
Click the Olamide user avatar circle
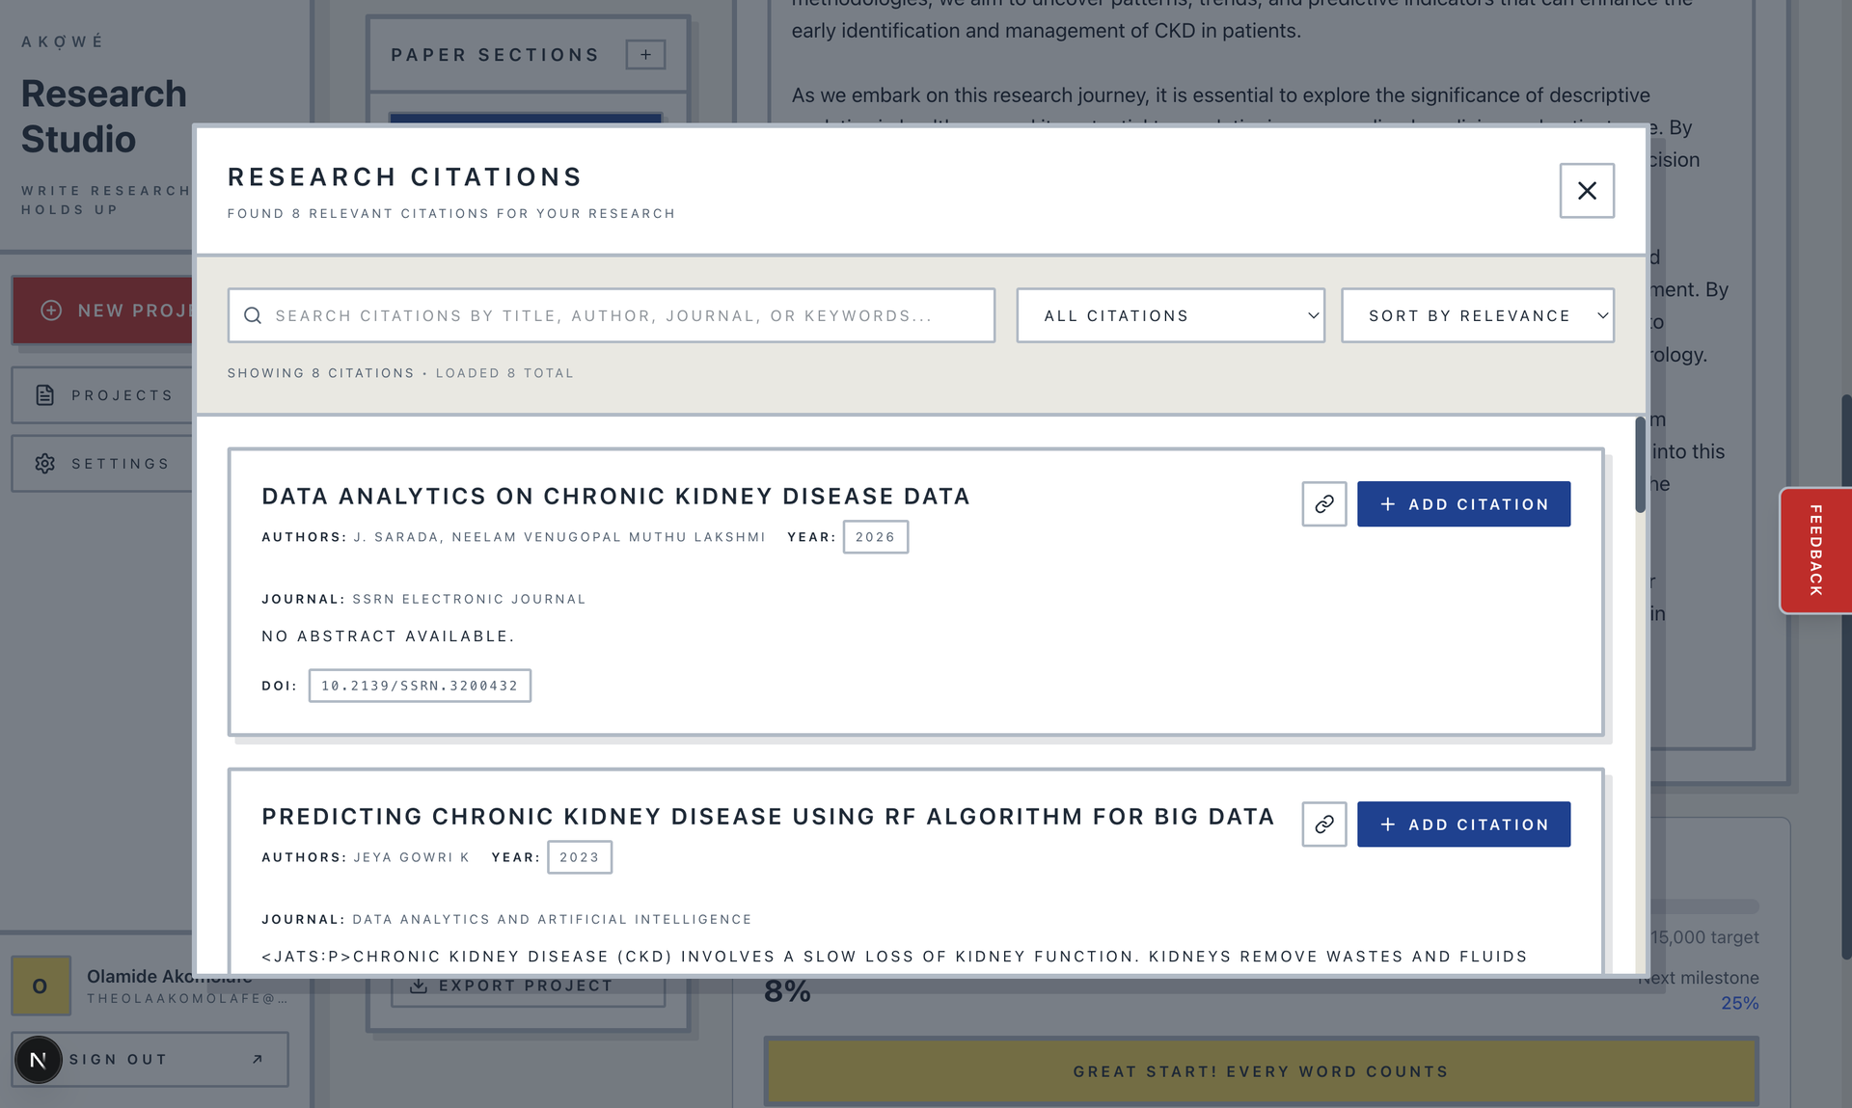pyautogui.click(x=41, y=986)
